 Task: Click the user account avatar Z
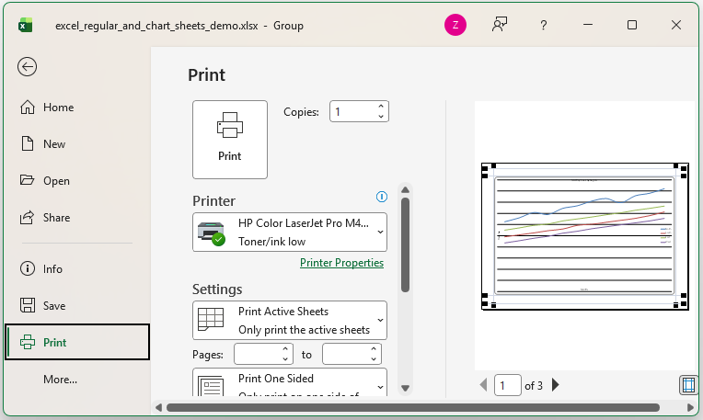click(x=455, y=26)
